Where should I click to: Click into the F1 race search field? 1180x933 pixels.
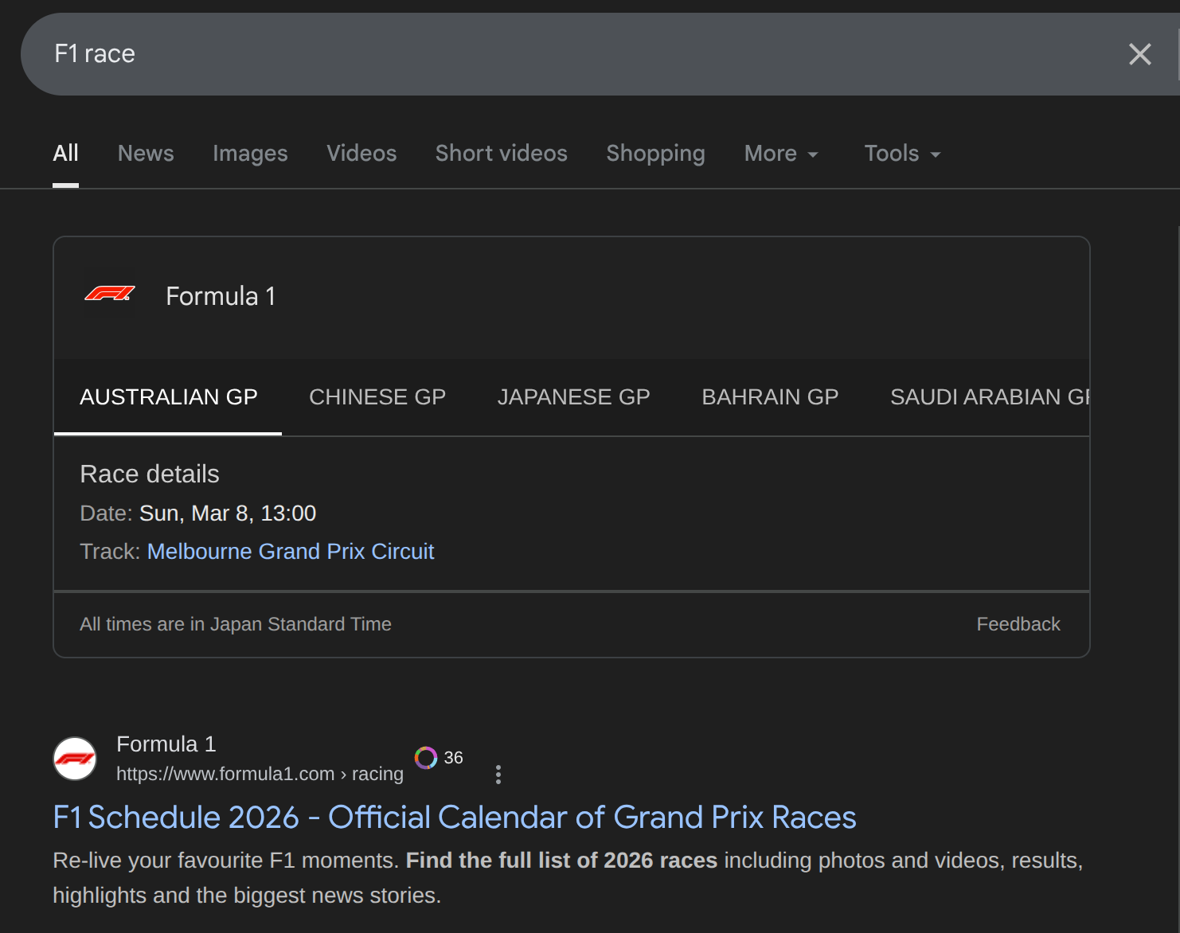pos(557,54)
